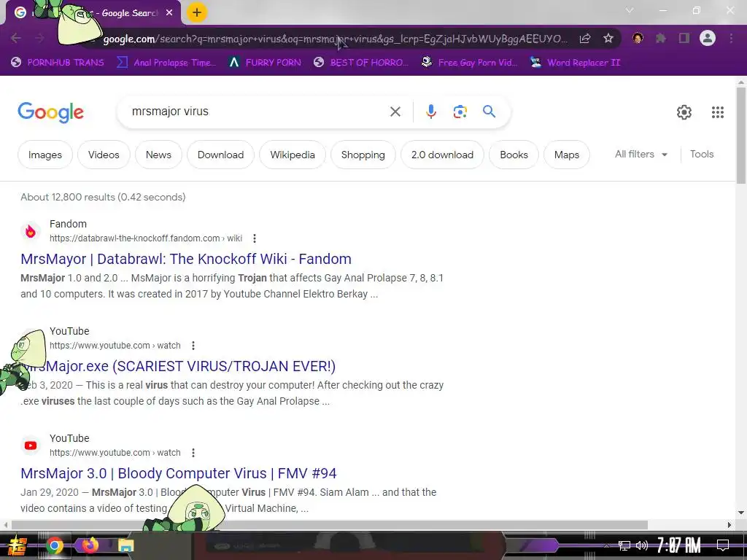Clear the search box with X
This screenshot has height=560, width=747.
(x=395, y=112)
